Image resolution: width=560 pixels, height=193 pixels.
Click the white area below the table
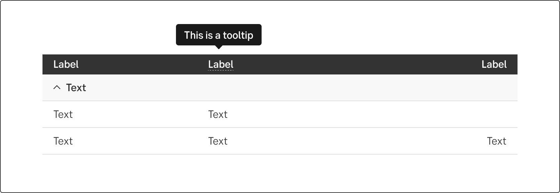click(x=280, y=172)
